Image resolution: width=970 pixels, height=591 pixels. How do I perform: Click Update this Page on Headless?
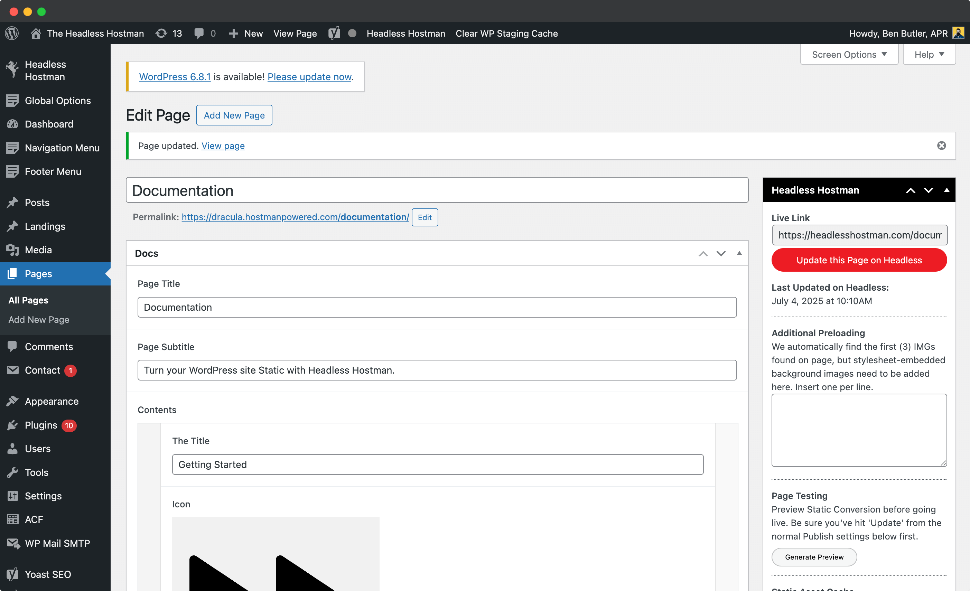(859, 260)
